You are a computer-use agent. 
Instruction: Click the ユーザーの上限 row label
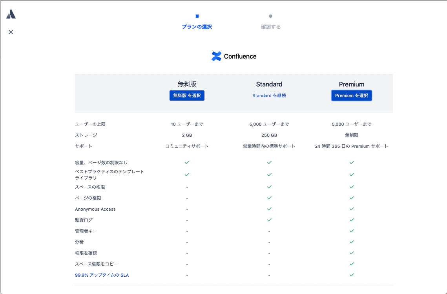tap(90, 124)
